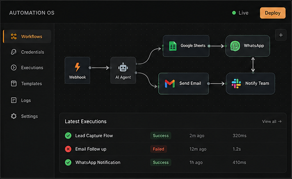Click the 410ms duration value

tap(239, 163)
